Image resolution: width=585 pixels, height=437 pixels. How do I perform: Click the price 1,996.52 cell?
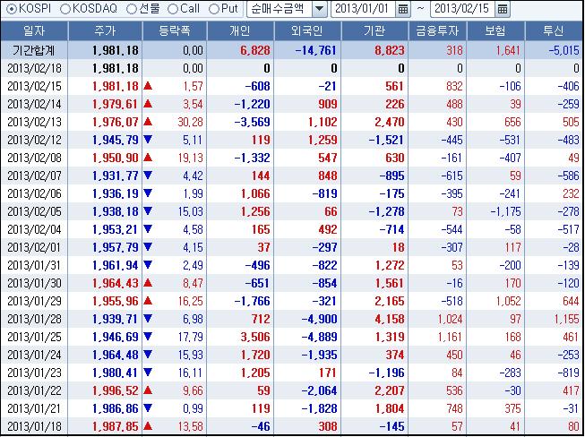116,390
